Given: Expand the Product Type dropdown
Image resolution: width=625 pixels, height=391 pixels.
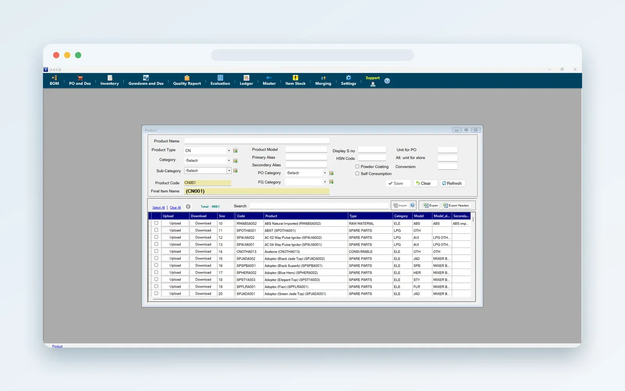Looking at the screenshot, I should point(229,151).
